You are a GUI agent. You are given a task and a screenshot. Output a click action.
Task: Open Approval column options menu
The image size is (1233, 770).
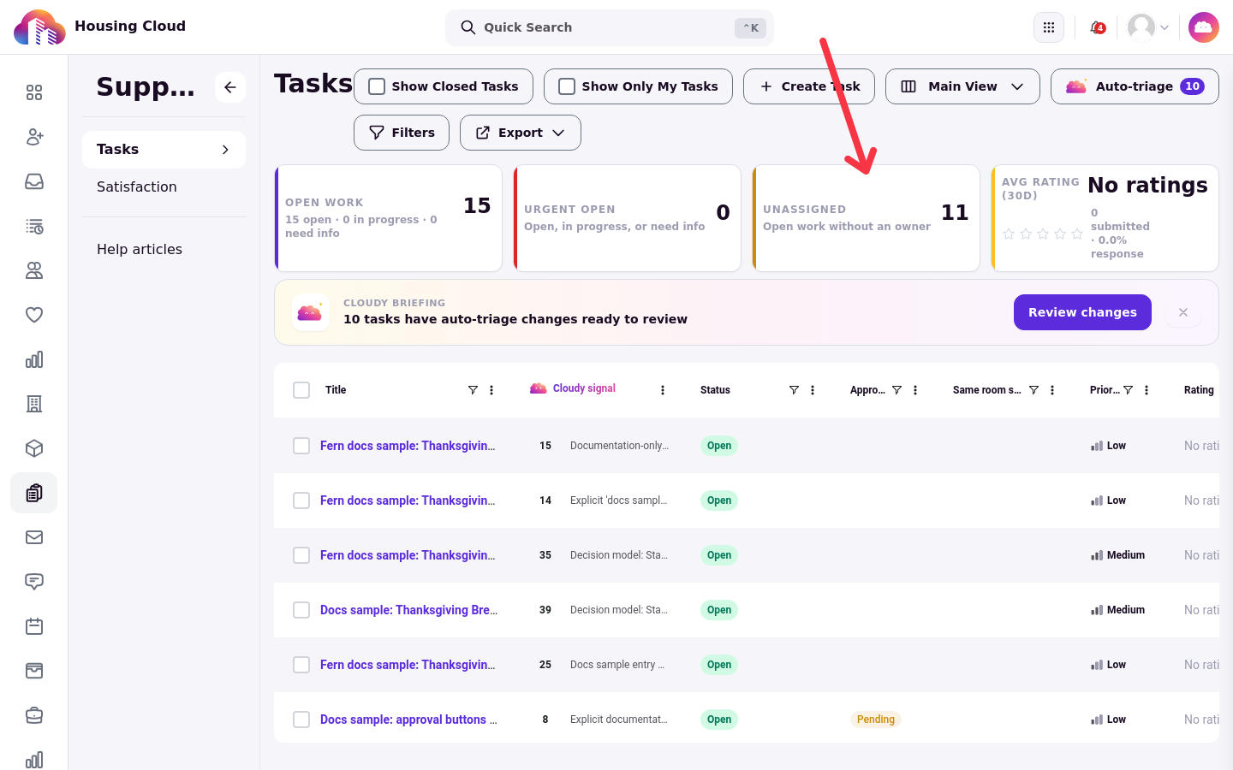(915, 390)
